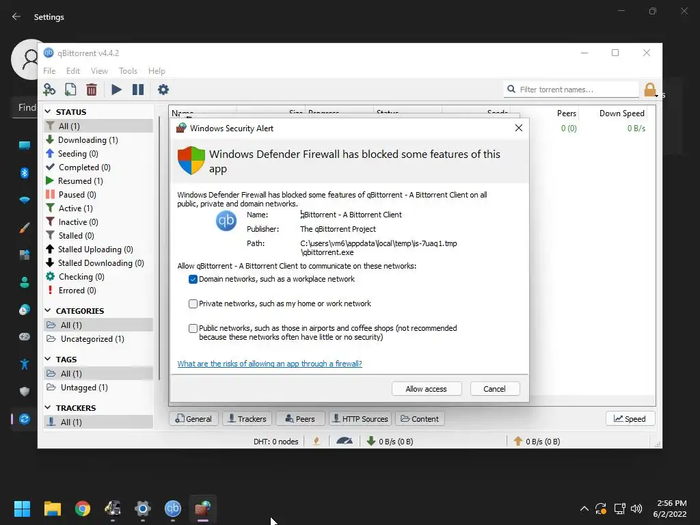
Task: Click the red Delete torrent trash icon
Action: pos(92,90)
